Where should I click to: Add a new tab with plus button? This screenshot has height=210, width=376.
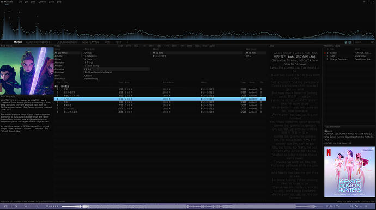click(128, 42)
